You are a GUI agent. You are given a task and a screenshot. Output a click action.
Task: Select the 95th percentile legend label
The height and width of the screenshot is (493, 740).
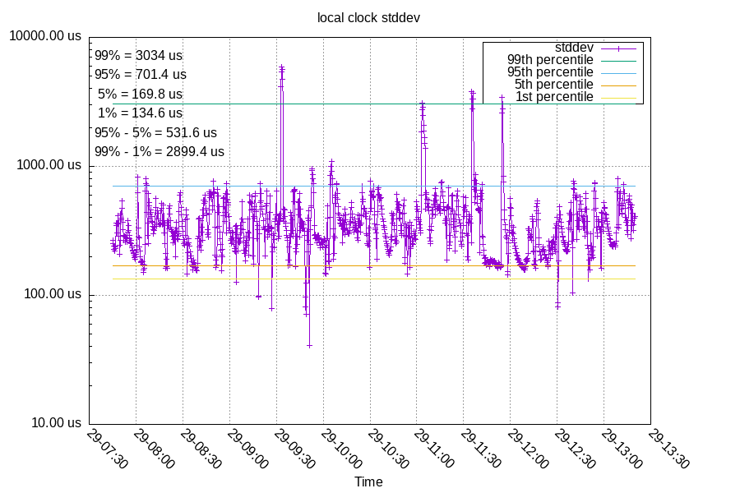pyautogui.click(x=550, y=72)
